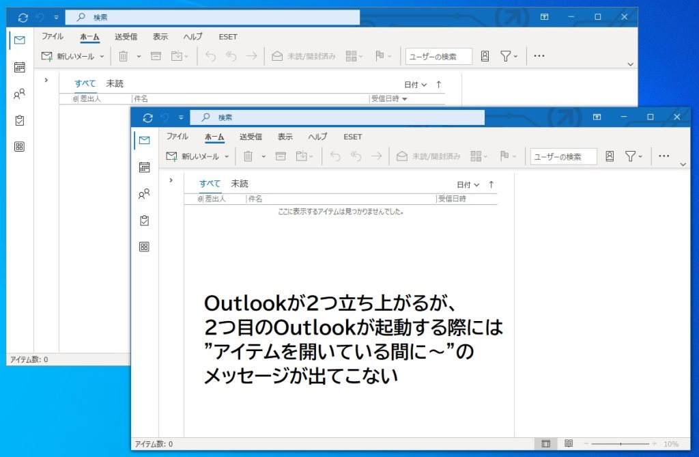Open filter email dropdown in front window toolbar

point(633,156)
